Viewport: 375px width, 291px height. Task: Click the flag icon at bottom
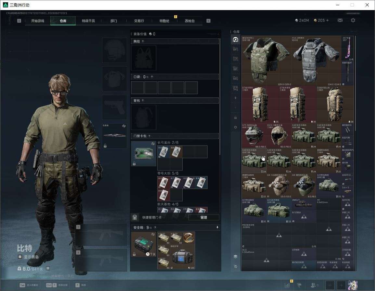(299, 285)
